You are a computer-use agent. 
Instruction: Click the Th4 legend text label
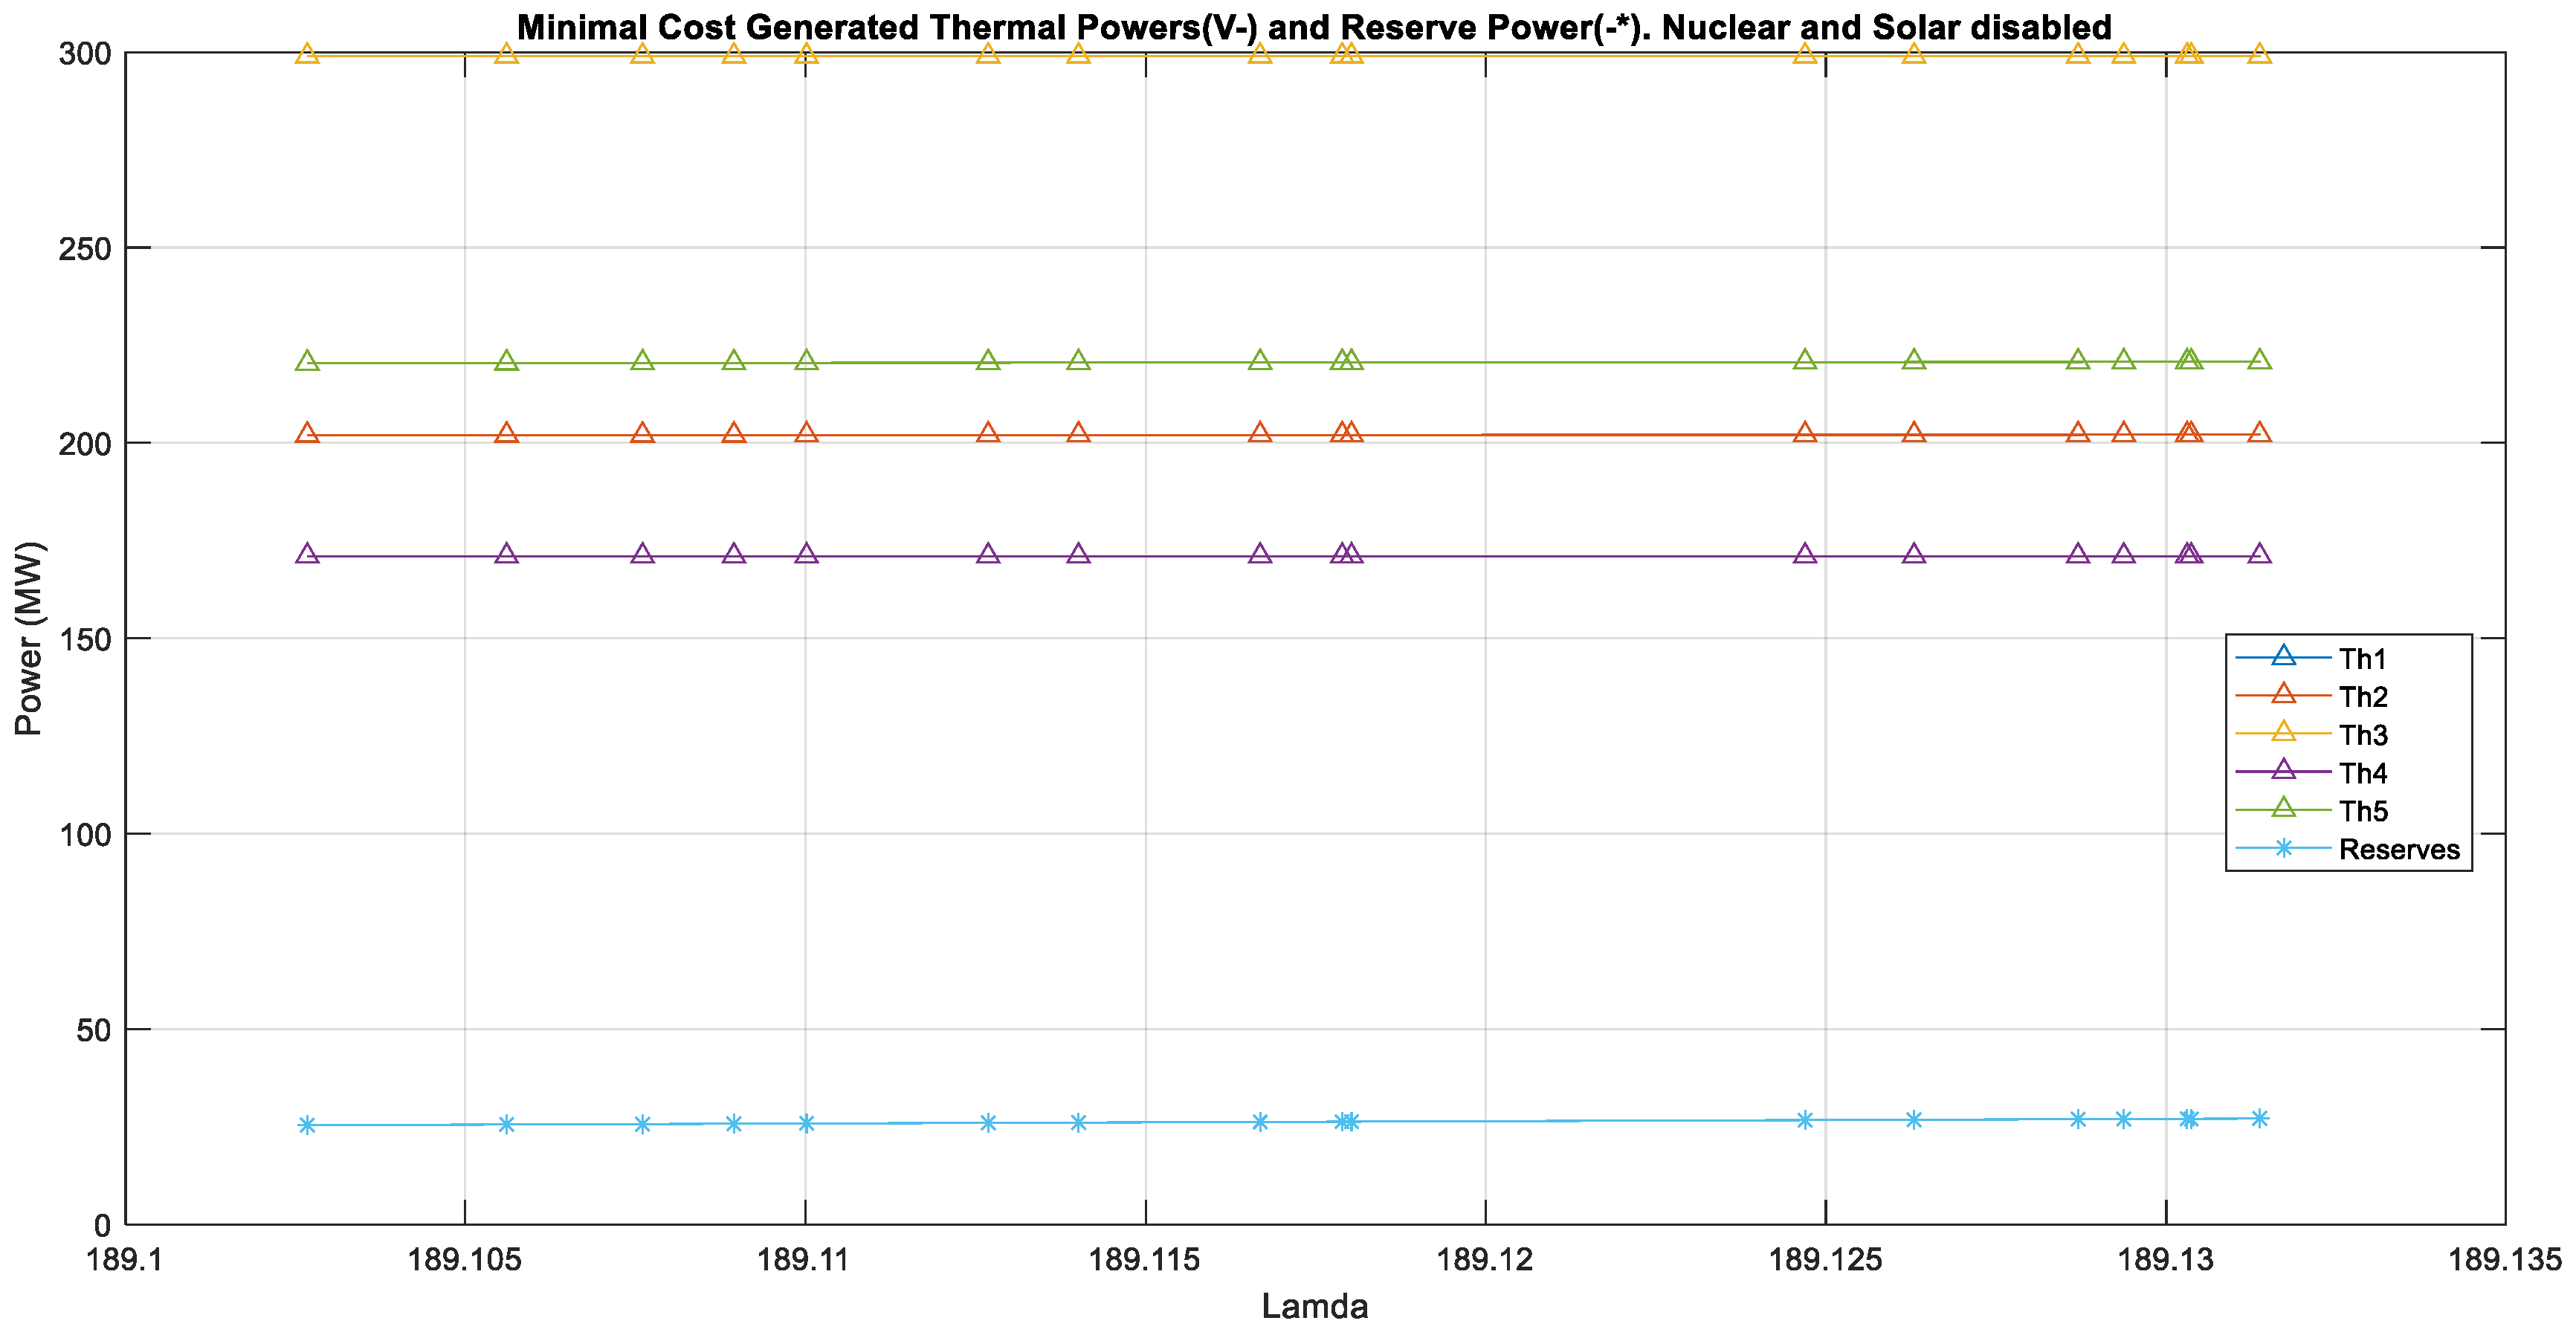tap(2363, 773)
